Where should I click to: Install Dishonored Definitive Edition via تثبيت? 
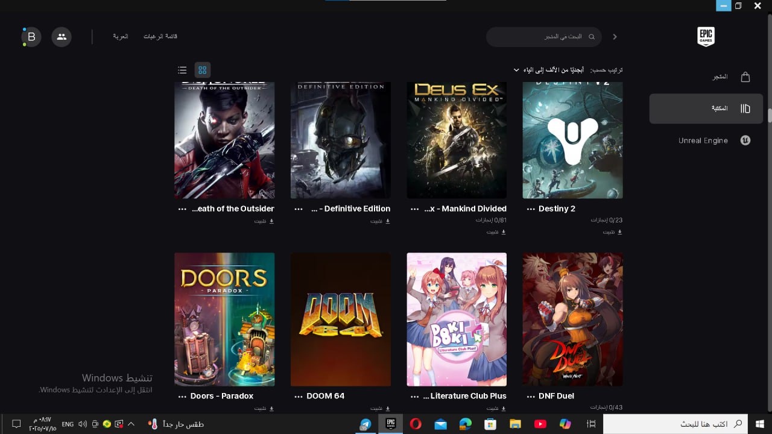pos(381,221)
